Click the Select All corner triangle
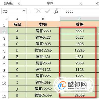Image resolution: width=99 pixels, height=99 pixels. click(6, 19)
